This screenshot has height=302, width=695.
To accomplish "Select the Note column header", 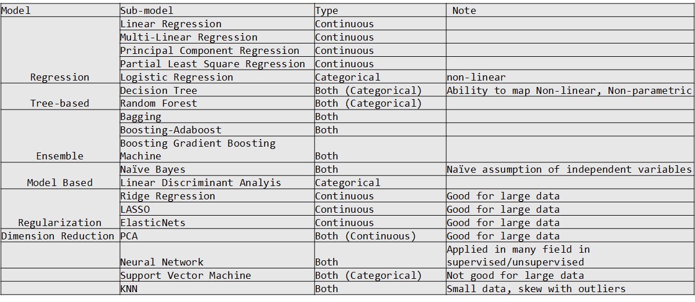I will [570, 10].
